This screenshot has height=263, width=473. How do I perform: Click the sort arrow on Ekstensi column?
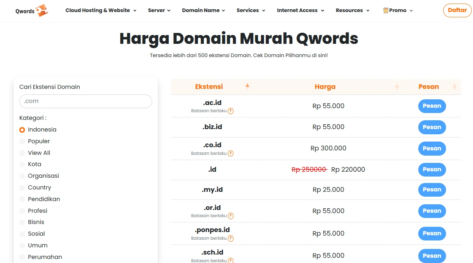point(247,85)
